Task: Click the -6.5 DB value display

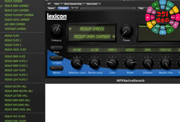Action: [94, 50]
